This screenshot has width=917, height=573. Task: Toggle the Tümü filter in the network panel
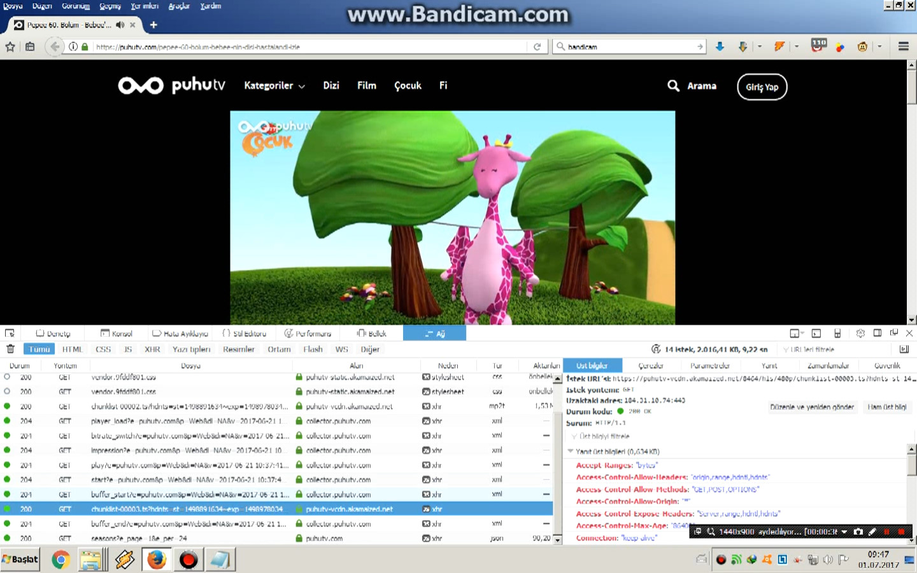(x=39, y=349)
